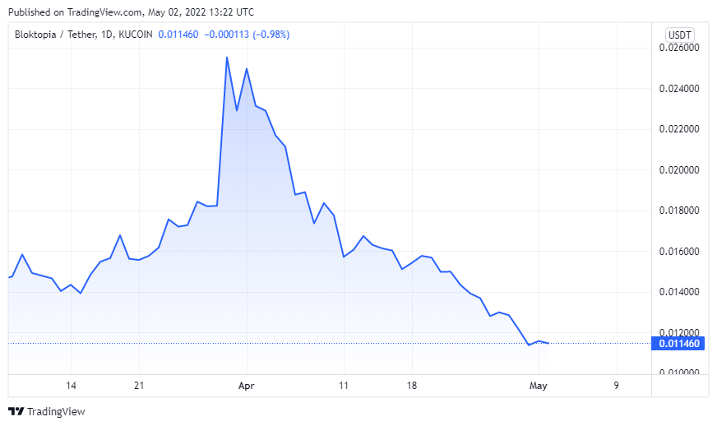This screenshot has height=426, width=717.
Task: Click the 0.026000 price axis label
Action: click(678, 48)
